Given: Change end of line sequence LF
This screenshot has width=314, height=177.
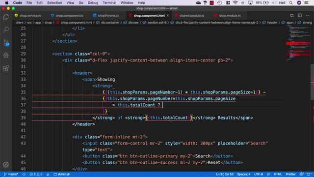Looking at the screenshot, I should pos(268,174).
